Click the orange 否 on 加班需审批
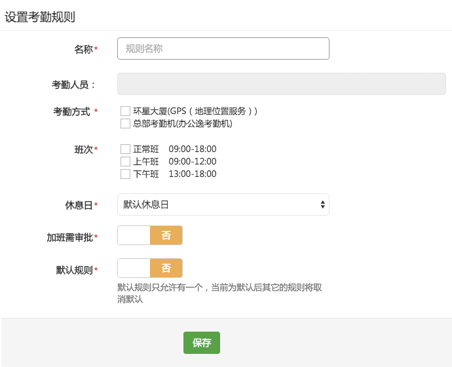Viewport: 452px width, 367px height. [166, 235]
